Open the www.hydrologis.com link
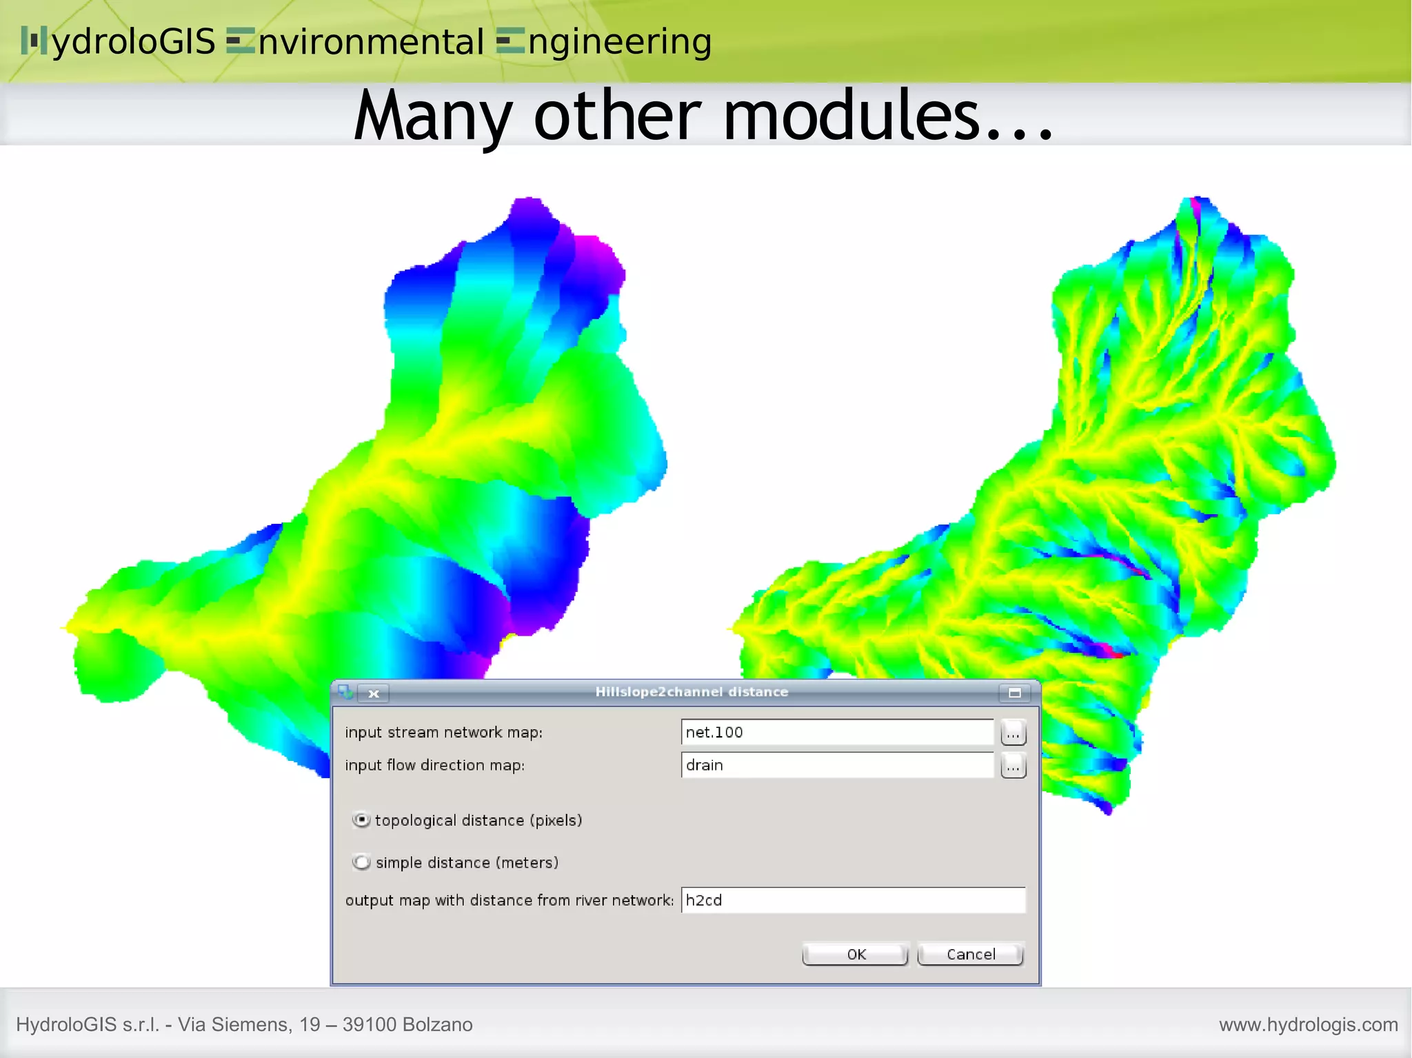This screenshot has height=1058, width=1412. [x=1308, y=1024]
